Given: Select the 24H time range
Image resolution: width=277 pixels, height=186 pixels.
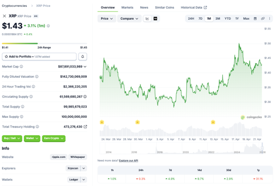Looking at the screenshot, I should pyautogui.click(x=191, y=18).
